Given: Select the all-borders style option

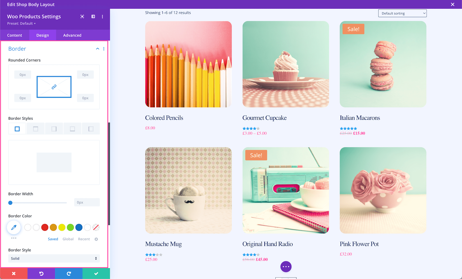Looking at the screenshot, I should [x=17, y=129].
